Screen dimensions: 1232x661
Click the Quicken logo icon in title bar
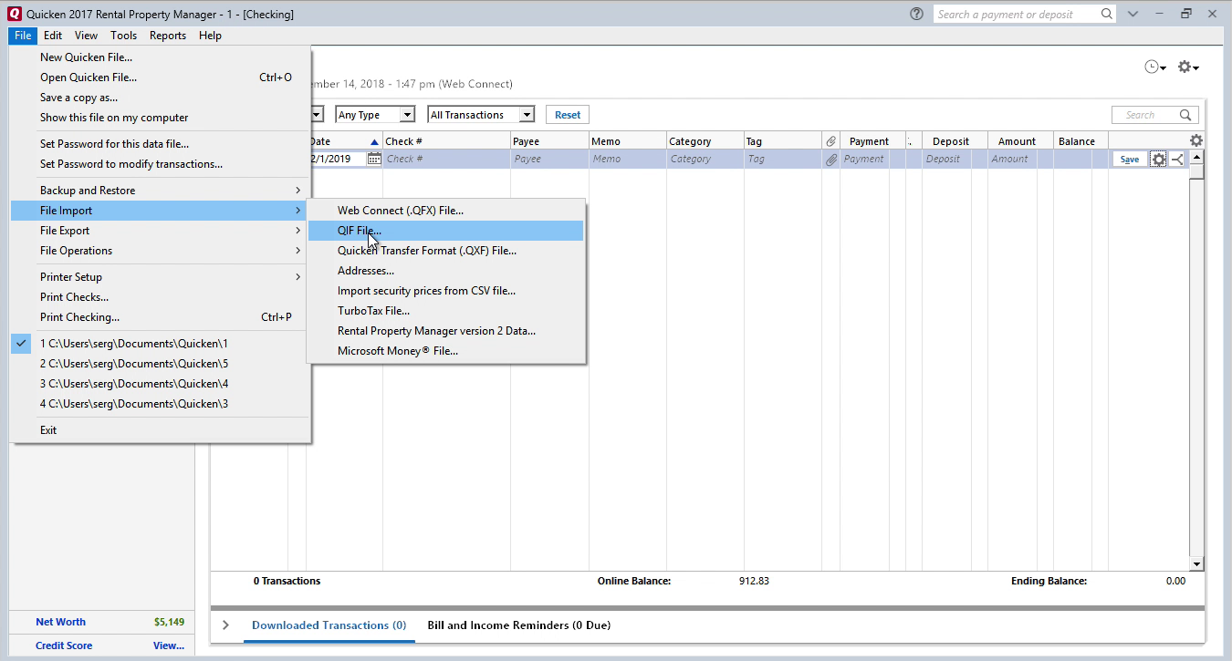[x=14, y=14]
